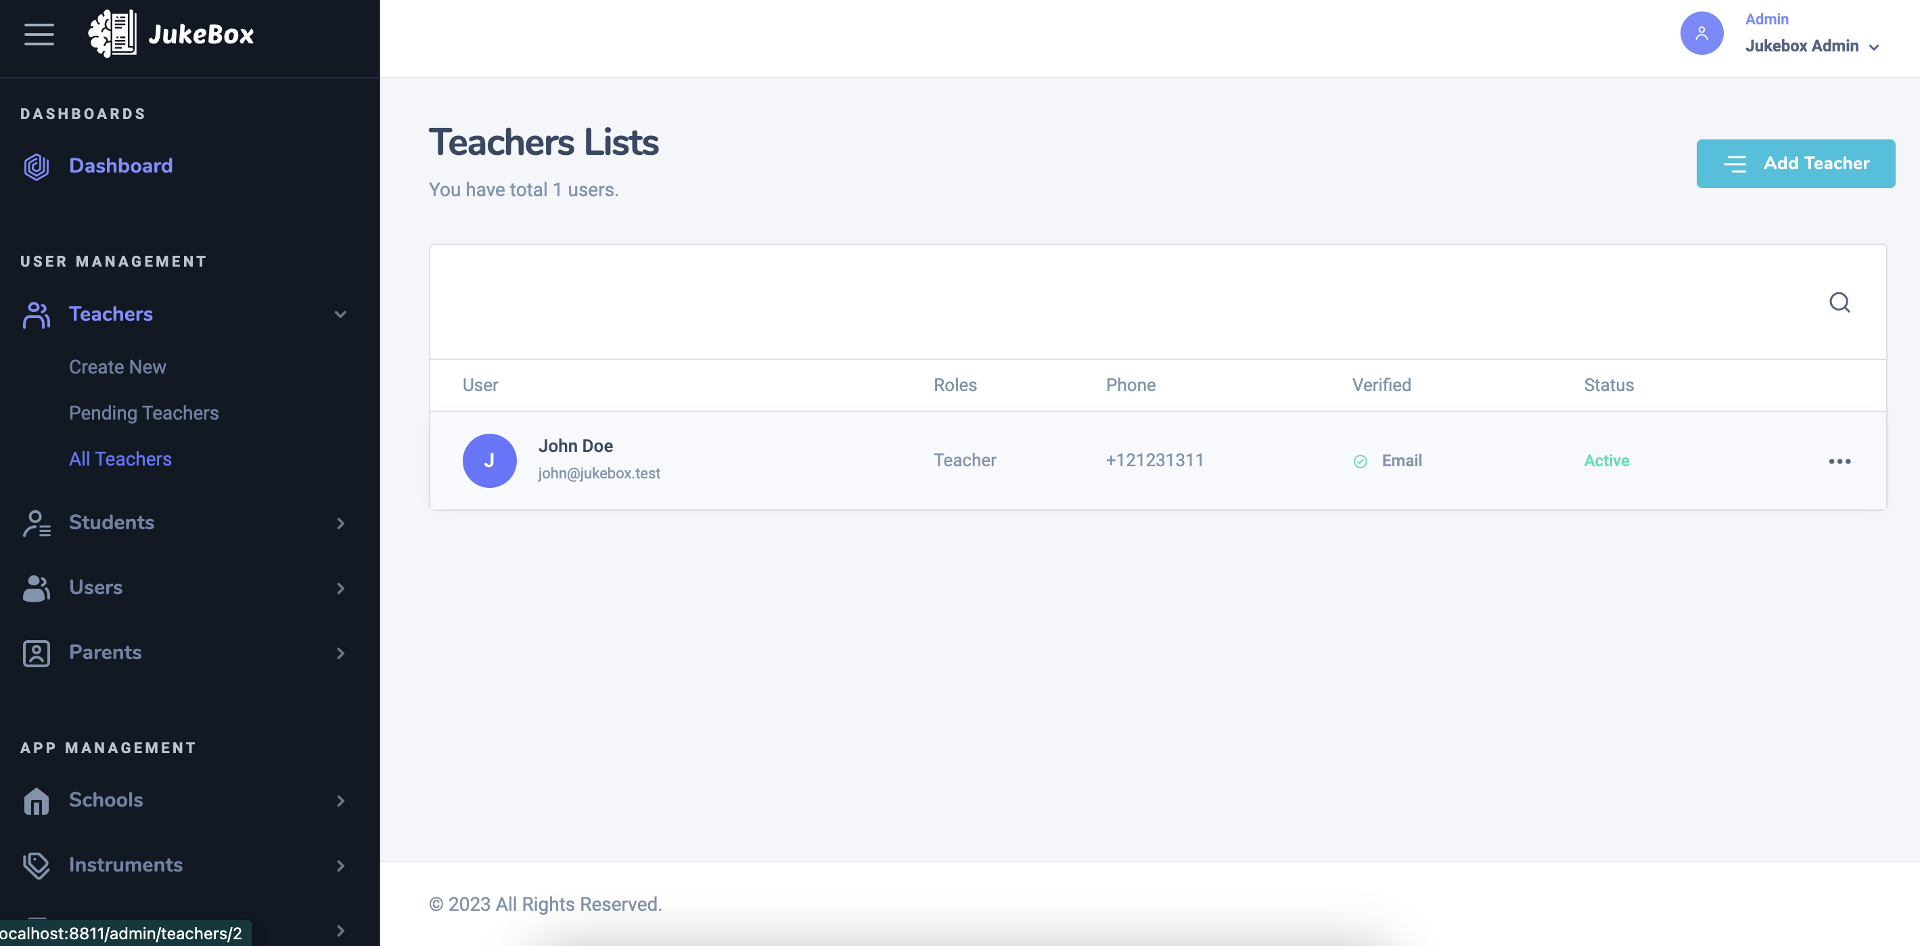The width and height of the screenshot is (1920, 946).
Task: Open the Create New teacher link
Action: click(118, 367)
